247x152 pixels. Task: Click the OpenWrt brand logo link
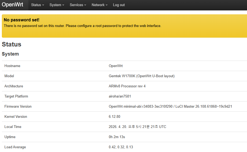[12, 5]
